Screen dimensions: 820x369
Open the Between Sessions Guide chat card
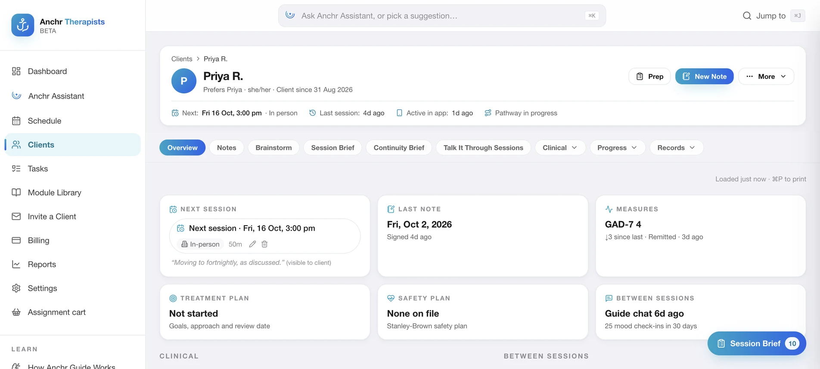click(x=700, y=312)
